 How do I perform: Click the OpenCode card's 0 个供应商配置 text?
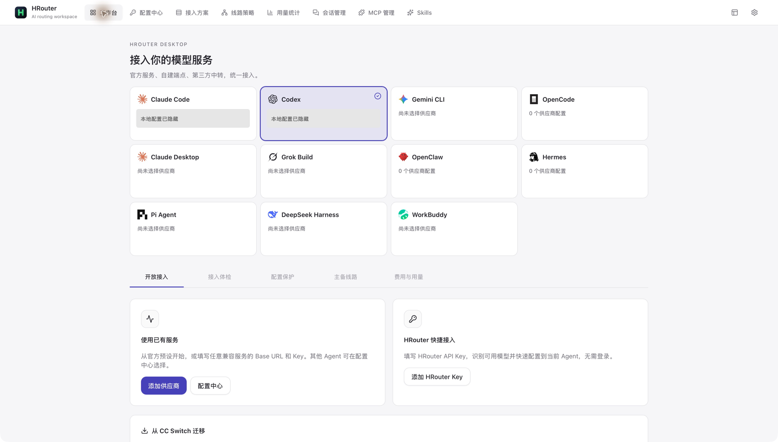pyautogui.click(x=547, y=114)
